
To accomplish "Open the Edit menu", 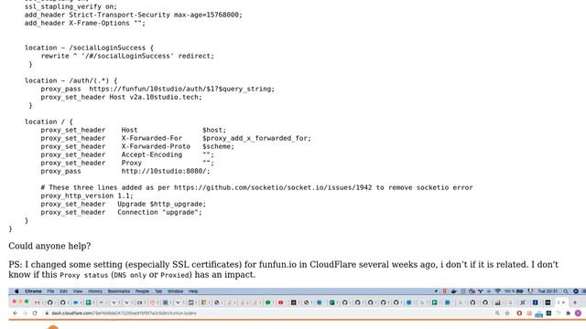I will 63,292.
